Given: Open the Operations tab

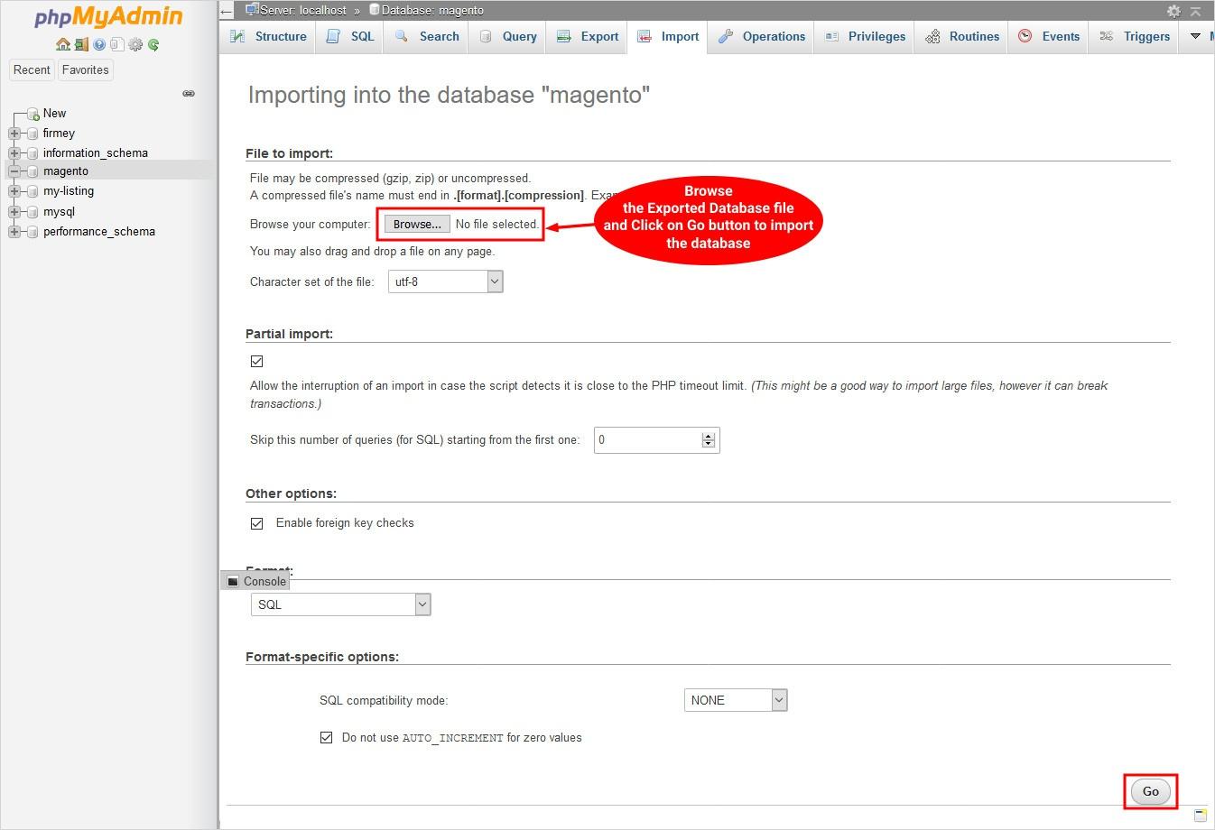Looking at the screenshot, I should coord(762,37).
